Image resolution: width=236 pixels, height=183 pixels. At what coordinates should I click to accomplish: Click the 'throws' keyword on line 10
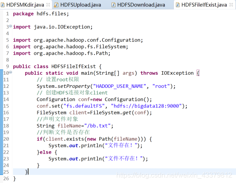point(149,73)
